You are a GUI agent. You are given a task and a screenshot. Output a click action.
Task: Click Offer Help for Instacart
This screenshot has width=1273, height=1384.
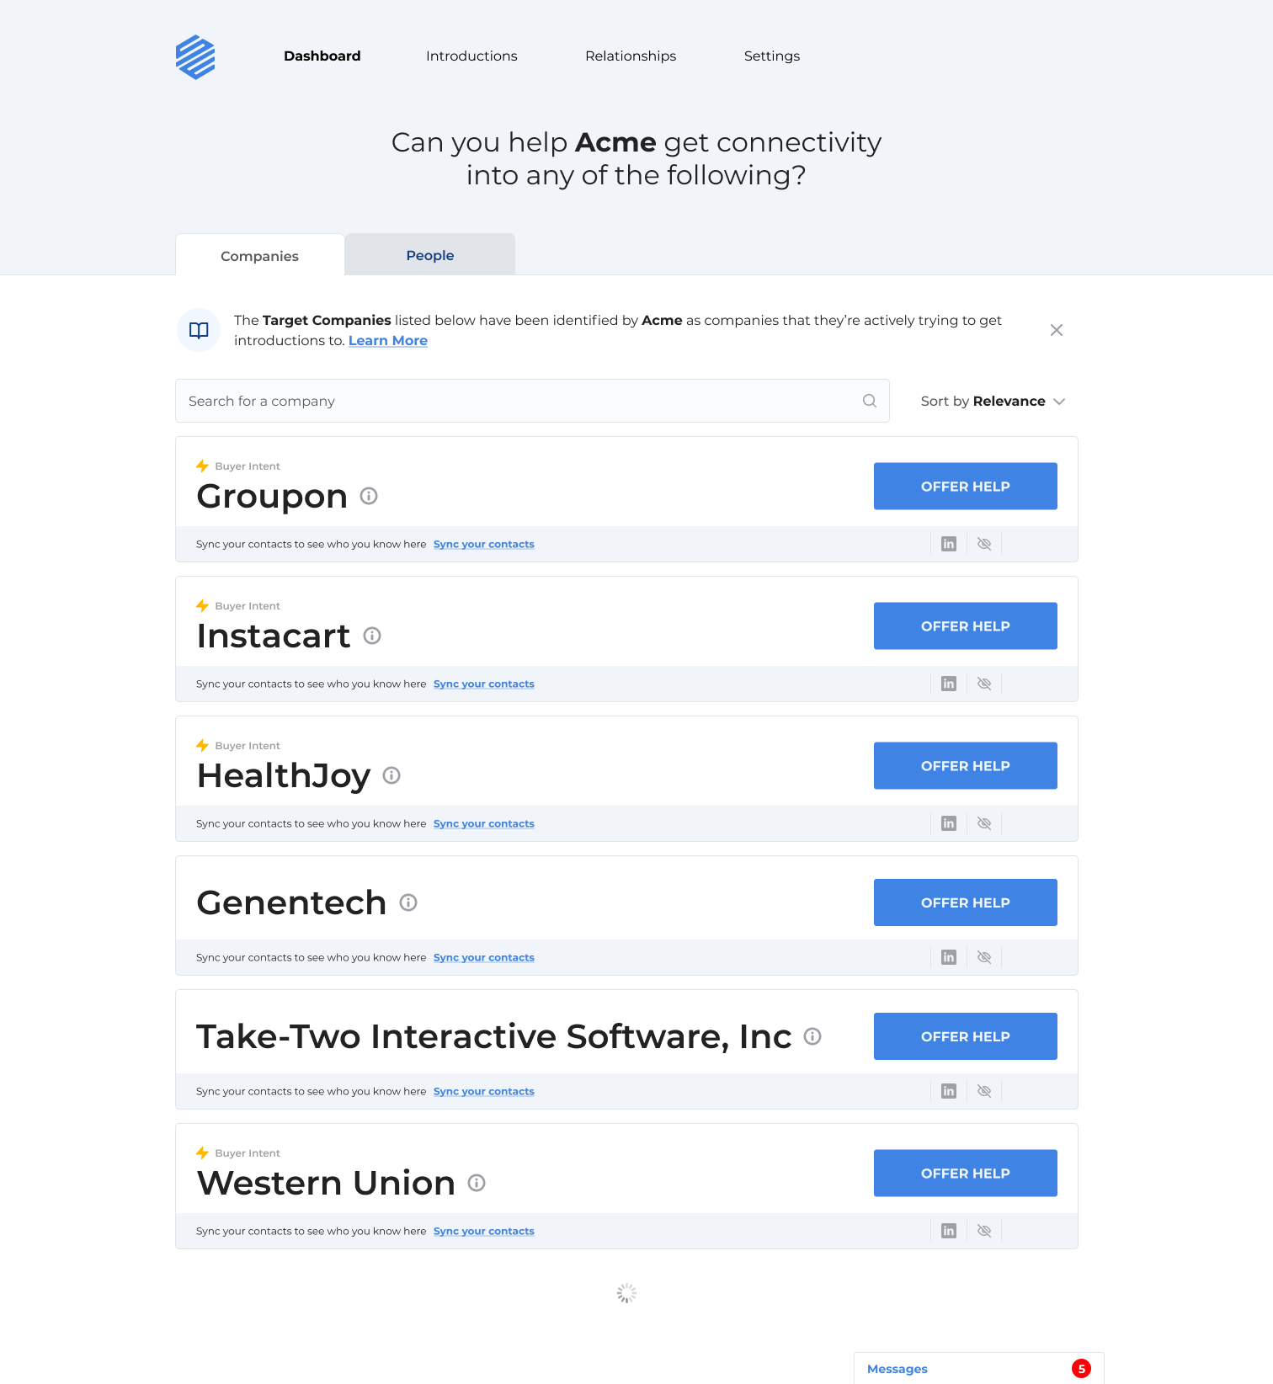coord(965,626)
